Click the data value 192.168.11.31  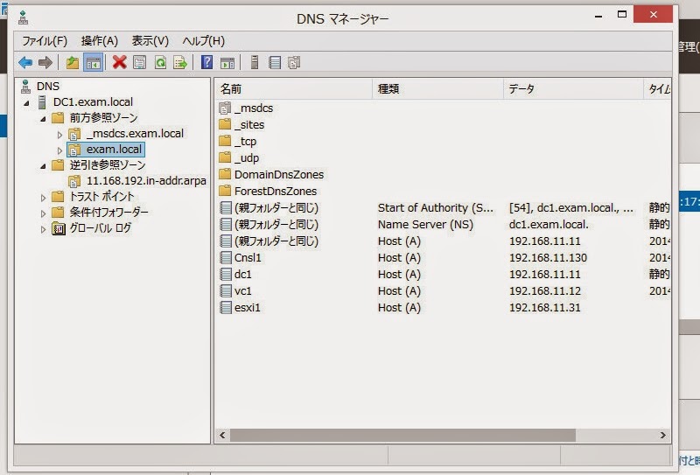[x=545, y=308]
